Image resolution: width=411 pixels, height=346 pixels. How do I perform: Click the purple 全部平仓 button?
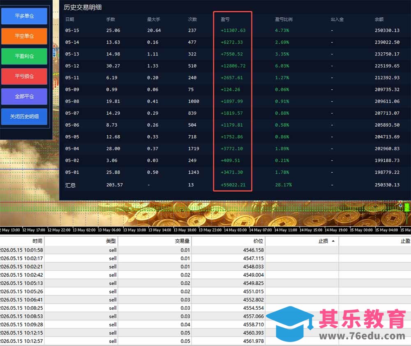(24, 96)
